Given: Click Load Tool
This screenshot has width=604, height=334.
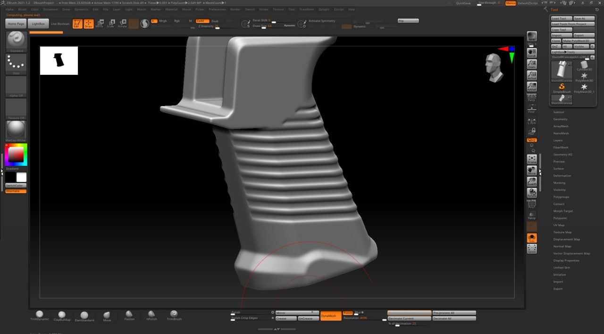Looking at the screenshot, I should [x=562, y=18].
